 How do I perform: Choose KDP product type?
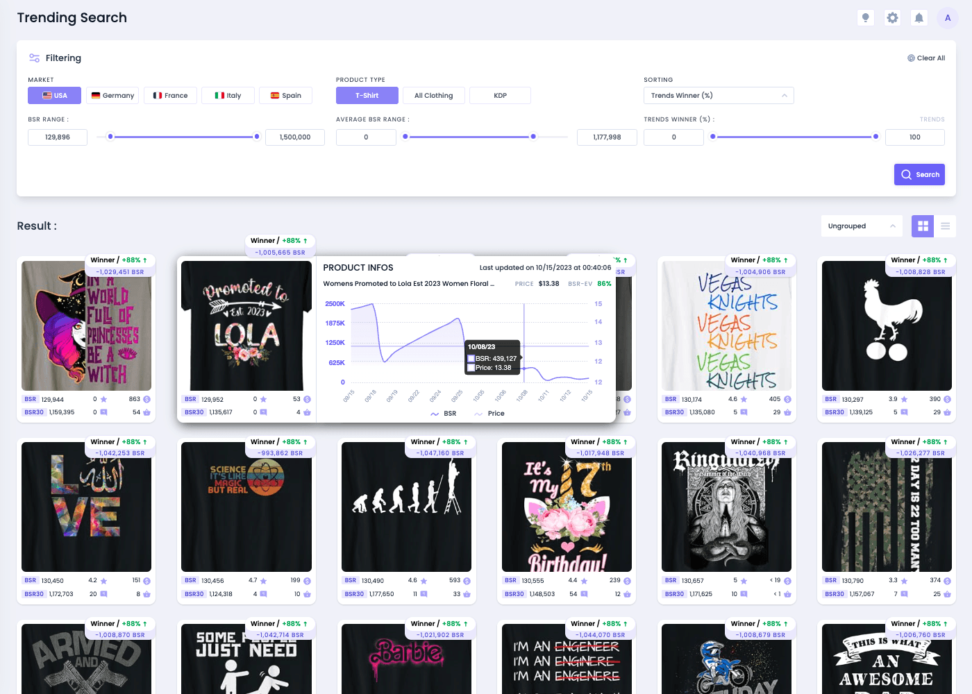(500, 96)
